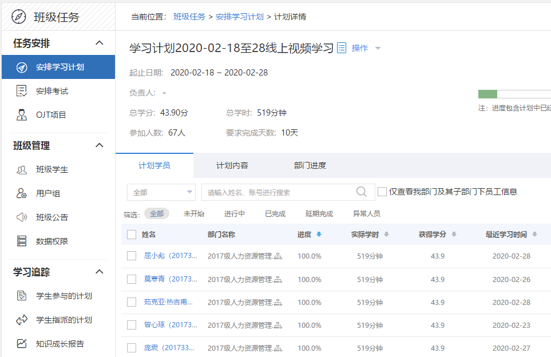551x357 pixels.
Task: Click the OJT项目 person icon
Action: (22, 115)
